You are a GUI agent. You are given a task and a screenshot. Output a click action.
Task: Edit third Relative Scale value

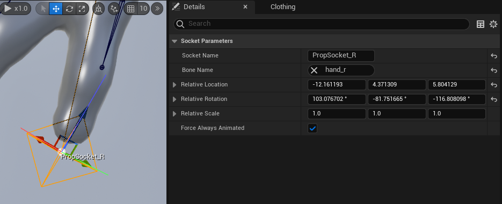457,114
